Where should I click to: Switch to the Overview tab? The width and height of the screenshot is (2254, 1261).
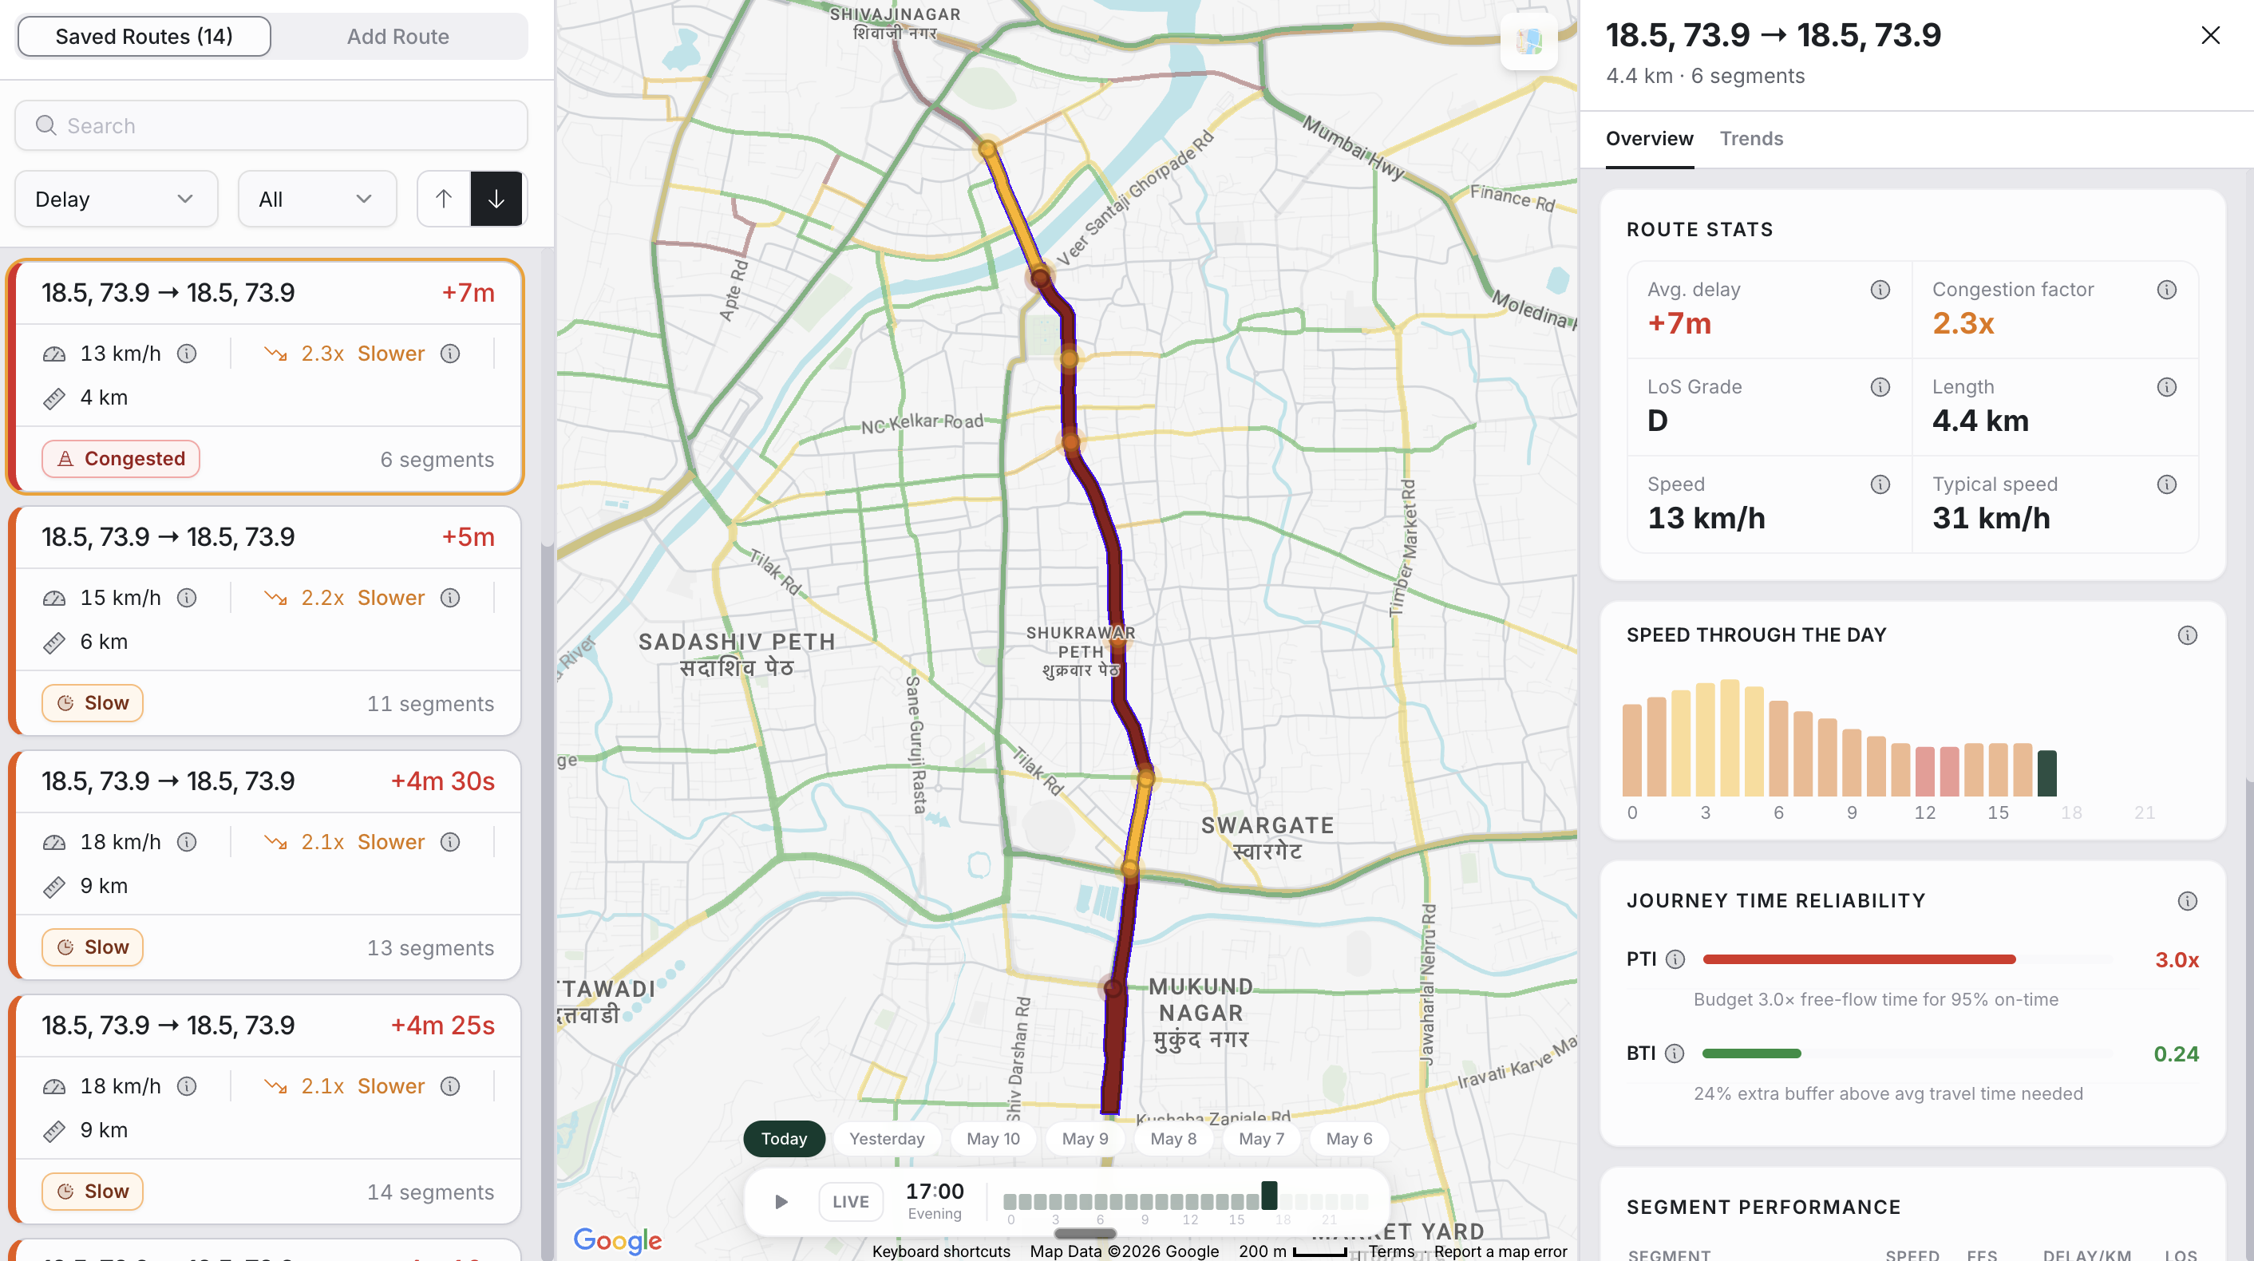pos(1649,138)
